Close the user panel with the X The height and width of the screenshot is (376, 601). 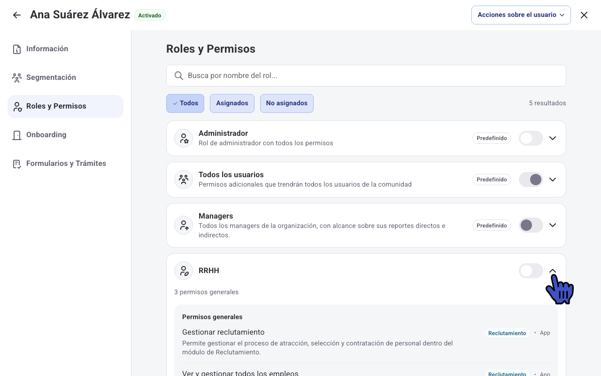[584, 15]
